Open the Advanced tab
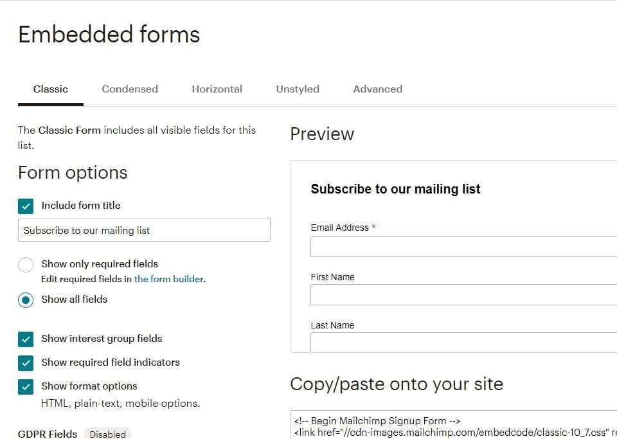Screen dimensions: 617x439 (378, 89)
